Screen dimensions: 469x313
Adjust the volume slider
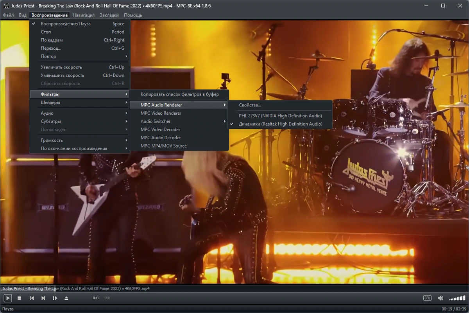tap(457, 299)
